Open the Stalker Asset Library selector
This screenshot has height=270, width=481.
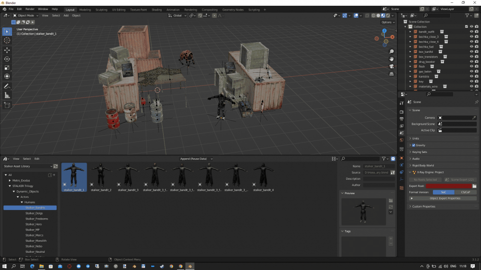pyautogui.click(x=27, y=166)
